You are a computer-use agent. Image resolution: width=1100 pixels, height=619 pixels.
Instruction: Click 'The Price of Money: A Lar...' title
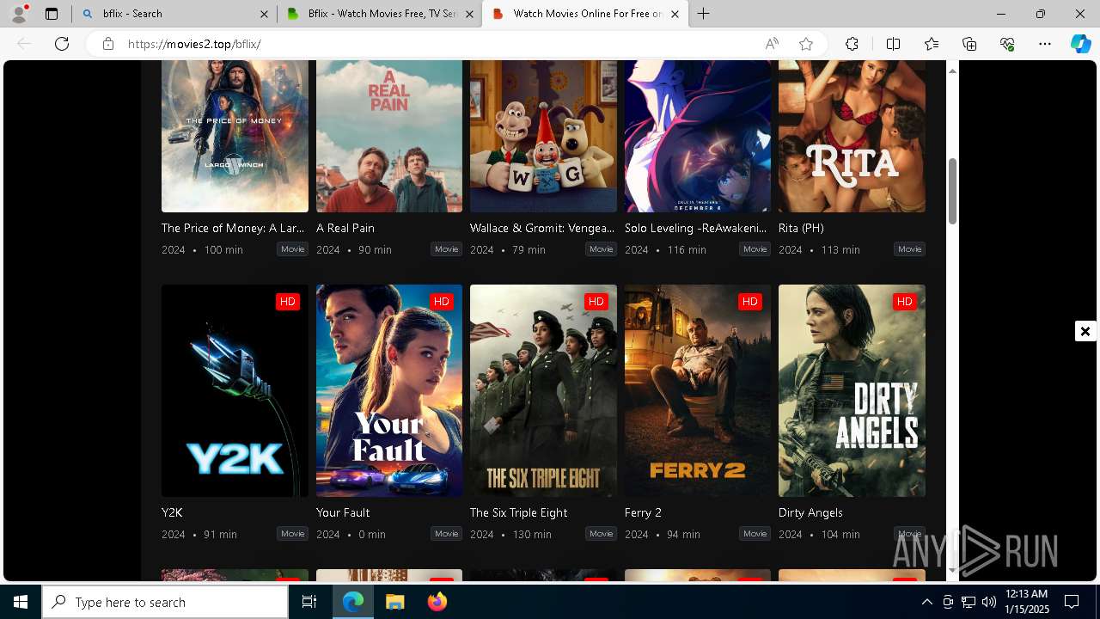(233, 228)
